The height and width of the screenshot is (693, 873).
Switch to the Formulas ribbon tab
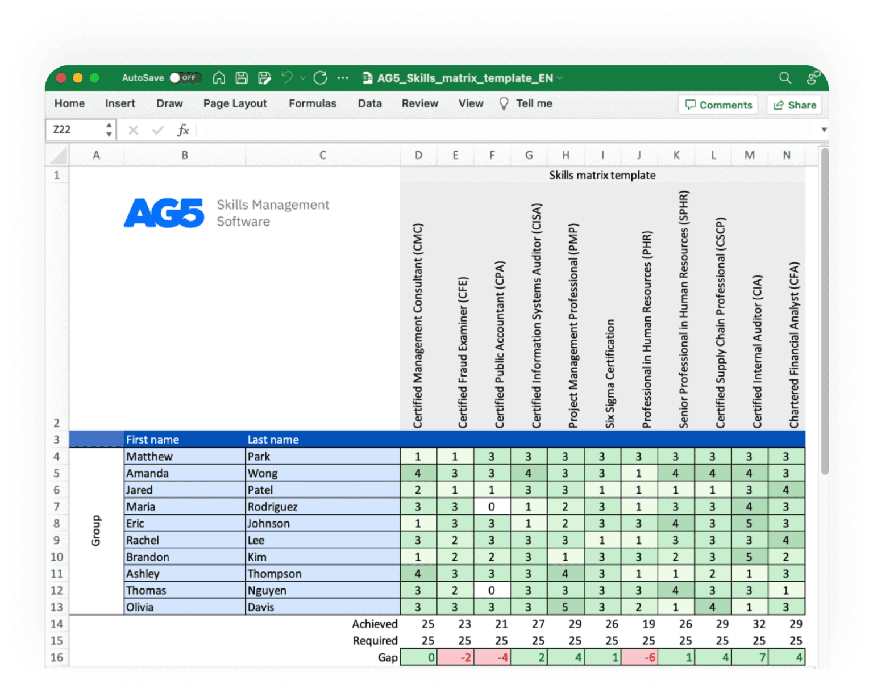pos(312,103)
